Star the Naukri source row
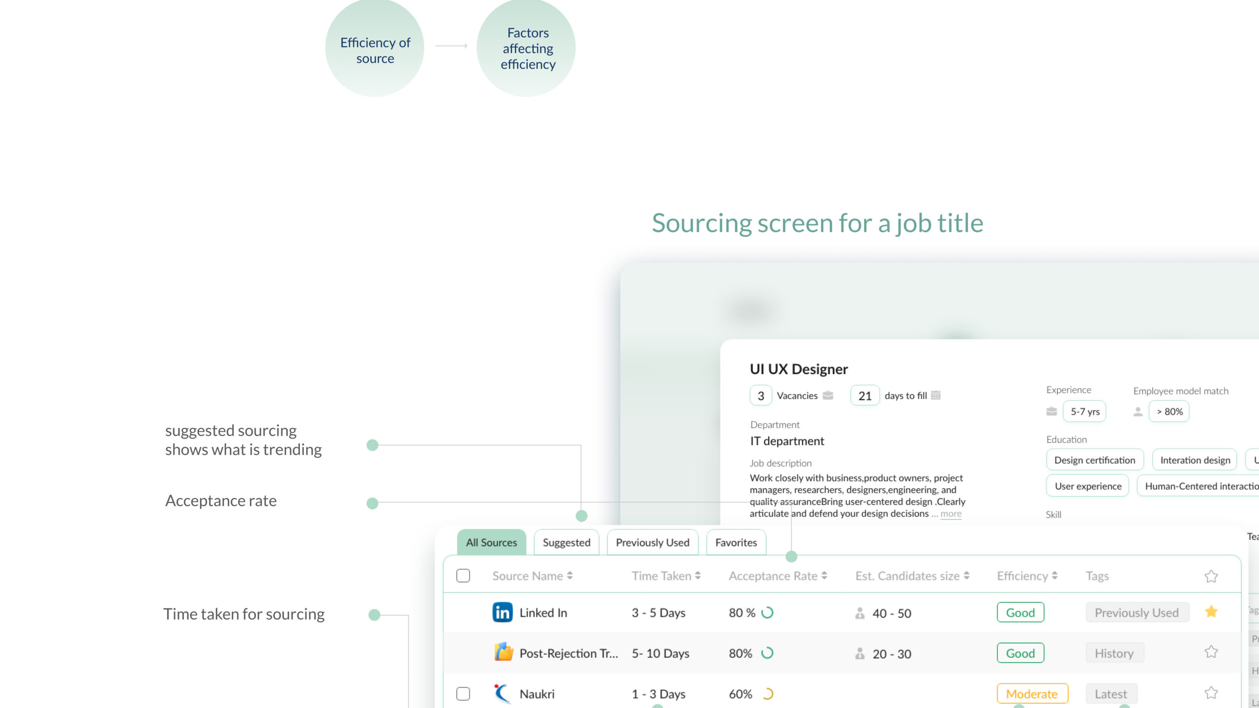Image resolution: width=1259 pixels, height=708 pixels. coord(1211,693)
